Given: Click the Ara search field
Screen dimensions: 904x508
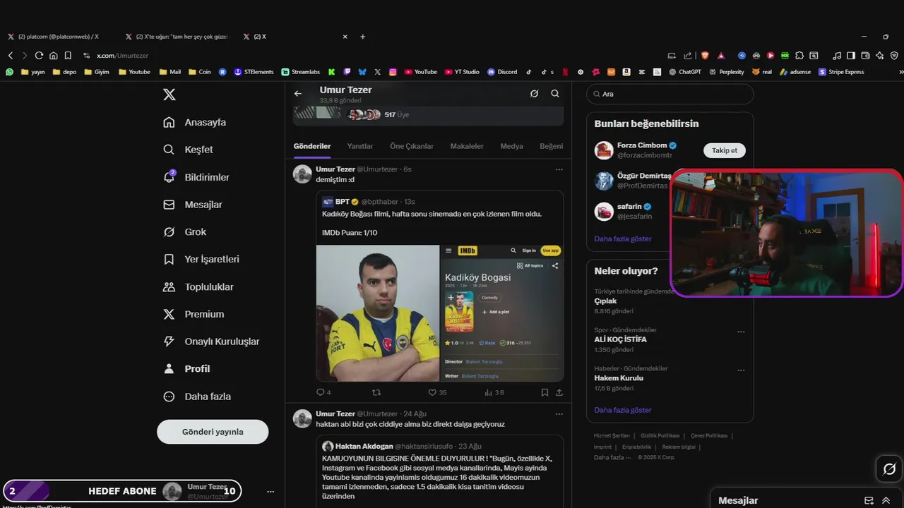Looking at the screenshot, I should tap(670, 94).
